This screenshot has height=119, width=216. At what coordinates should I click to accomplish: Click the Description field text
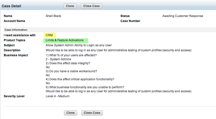(118, 50)
